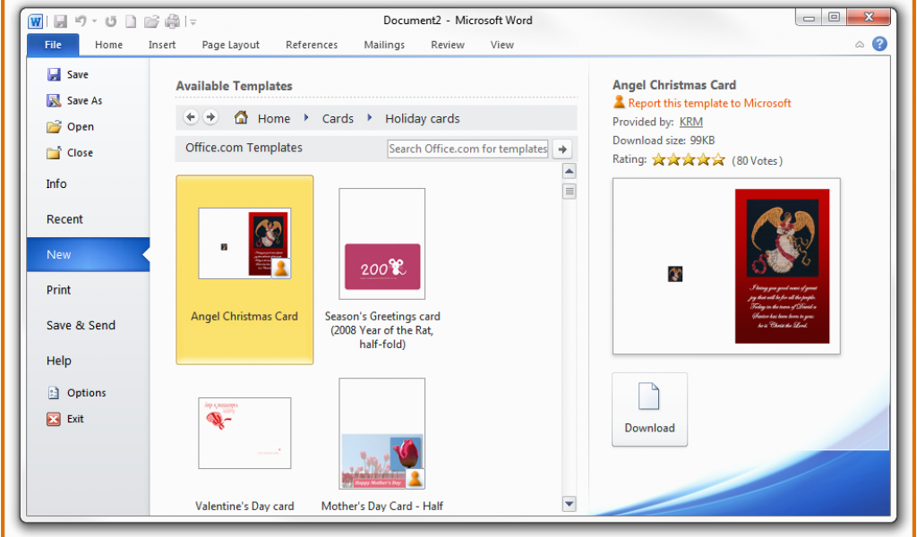The height and width of the screenshot is (537, 917).
Task: Open Word Options
Action: click(x=77, y=393)
